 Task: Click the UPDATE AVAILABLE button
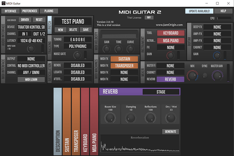199,11
